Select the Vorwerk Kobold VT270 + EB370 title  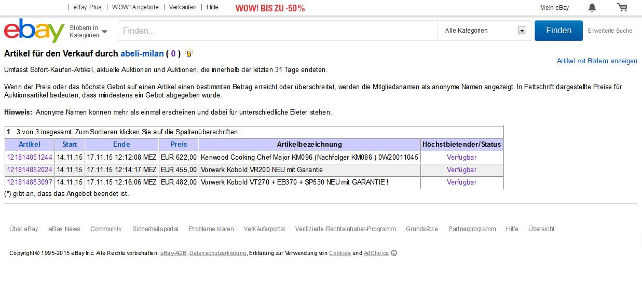[294, 182]
